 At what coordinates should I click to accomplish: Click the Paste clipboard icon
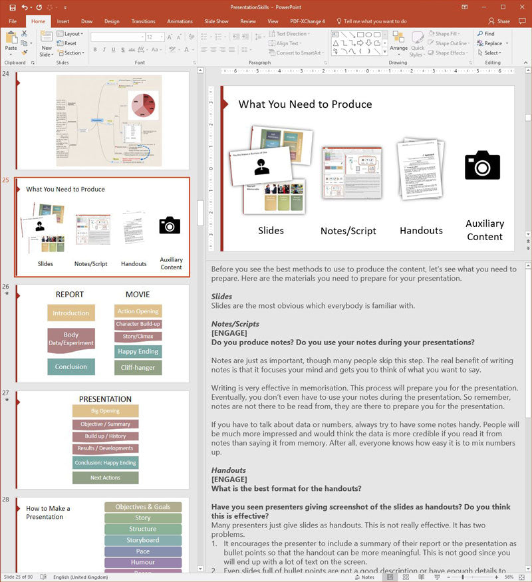[x=11, y=37]
